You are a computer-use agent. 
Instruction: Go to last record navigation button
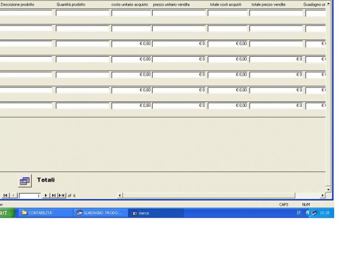53,195
